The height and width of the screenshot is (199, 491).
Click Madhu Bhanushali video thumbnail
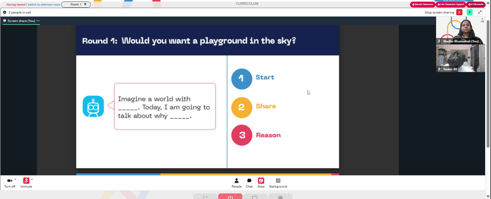point(461,30)
